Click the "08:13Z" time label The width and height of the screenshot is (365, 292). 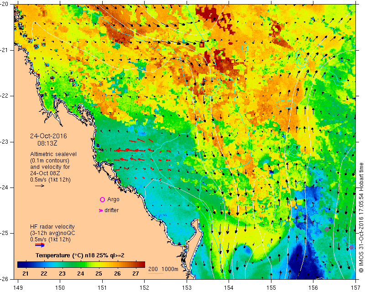point(47,143)
